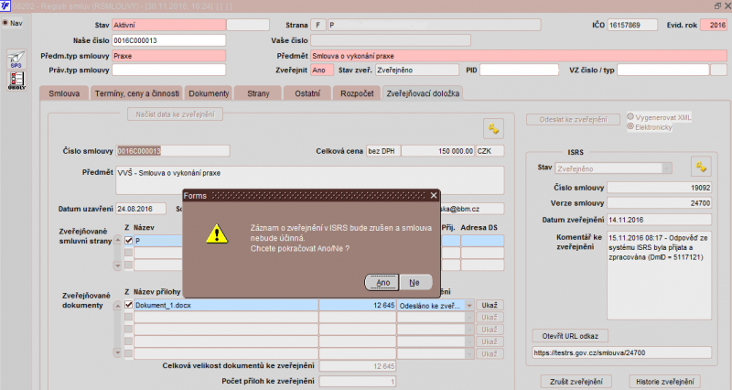This screenshot has width=732, height=390.
Task: Click the key icon in ISRS panel
Action: (x=701, y=166)
